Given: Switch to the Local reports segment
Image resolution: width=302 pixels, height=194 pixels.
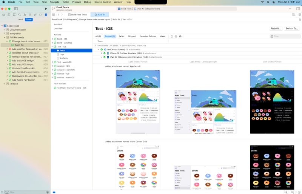Looking at the screenshot, I should (20, 20).
